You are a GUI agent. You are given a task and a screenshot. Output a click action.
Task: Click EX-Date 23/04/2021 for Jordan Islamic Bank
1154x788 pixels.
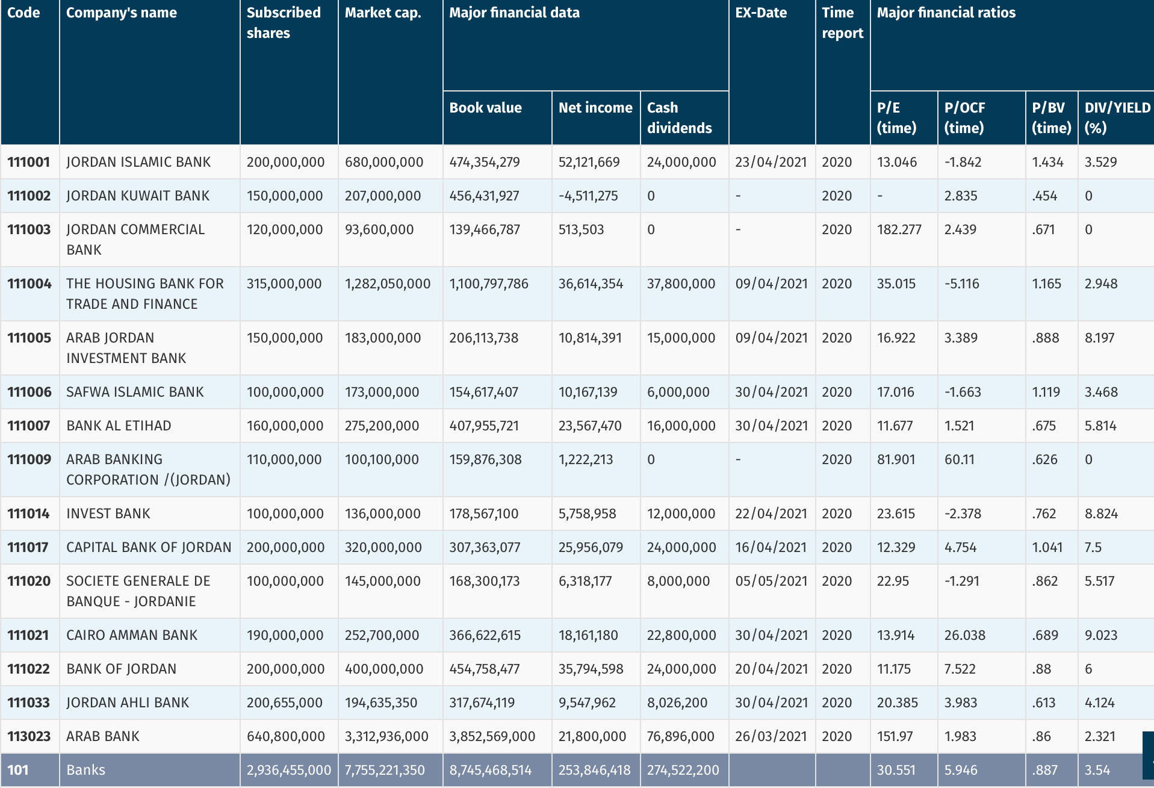click(x=771, y=162)
